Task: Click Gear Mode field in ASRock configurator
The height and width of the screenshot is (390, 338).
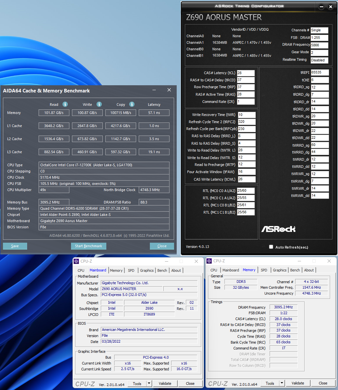Action: 319,53
